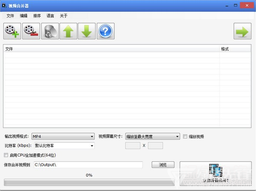Open the 输出视频格式 MP4 dropdown
This screenshot has width=256, height=191.
(x=63, y=136)
